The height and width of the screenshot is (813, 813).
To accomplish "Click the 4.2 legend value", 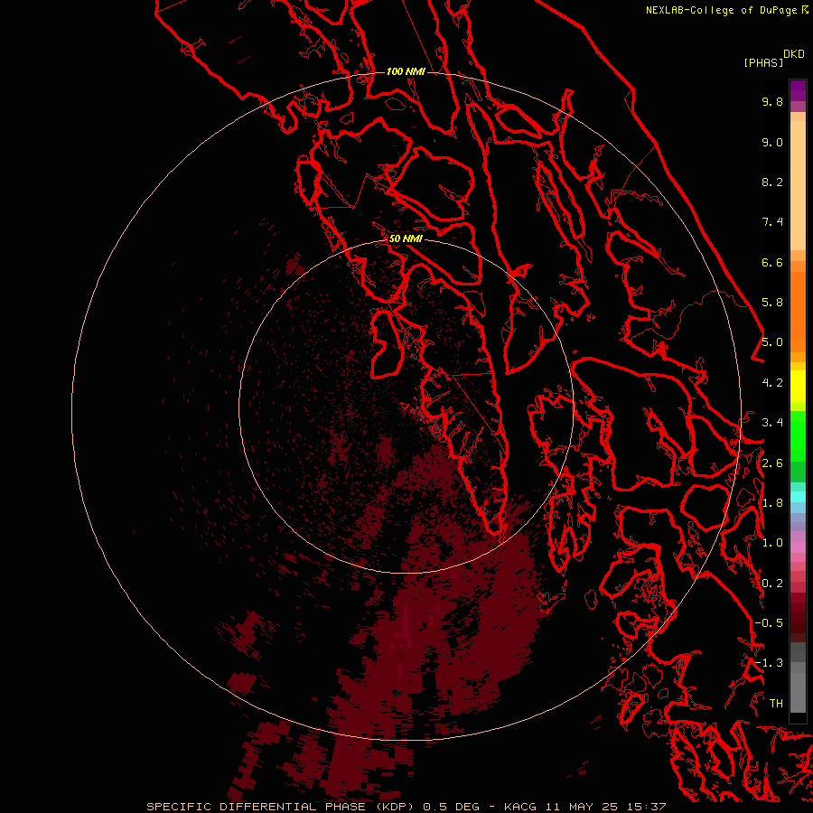I will (772, 383).
